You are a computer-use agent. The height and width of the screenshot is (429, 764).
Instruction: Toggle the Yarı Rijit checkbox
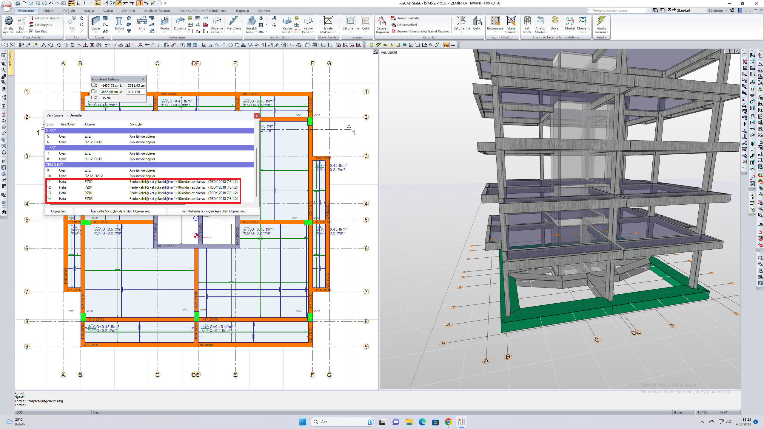pos(31,31)
